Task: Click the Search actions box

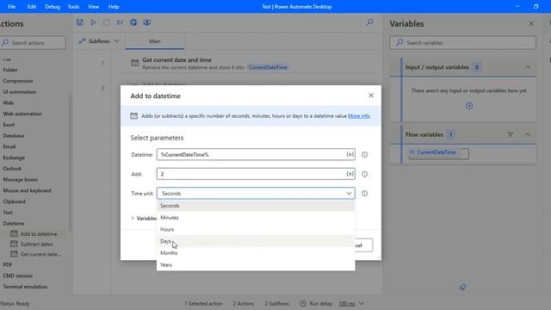Action: point(34,42)
